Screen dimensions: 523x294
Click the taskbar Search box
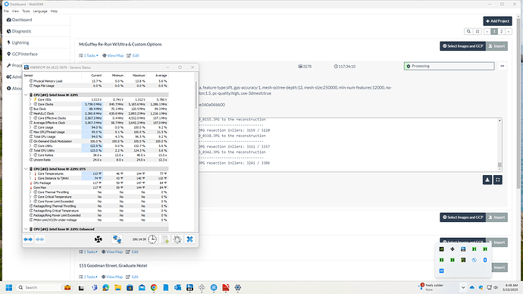click(45, 287)
